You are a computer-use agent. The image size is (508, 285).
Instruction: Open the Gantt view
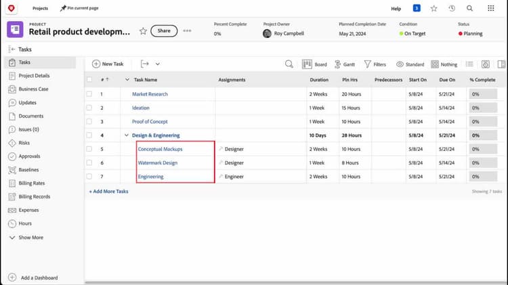pyautogui.click(x=345, y=64)
